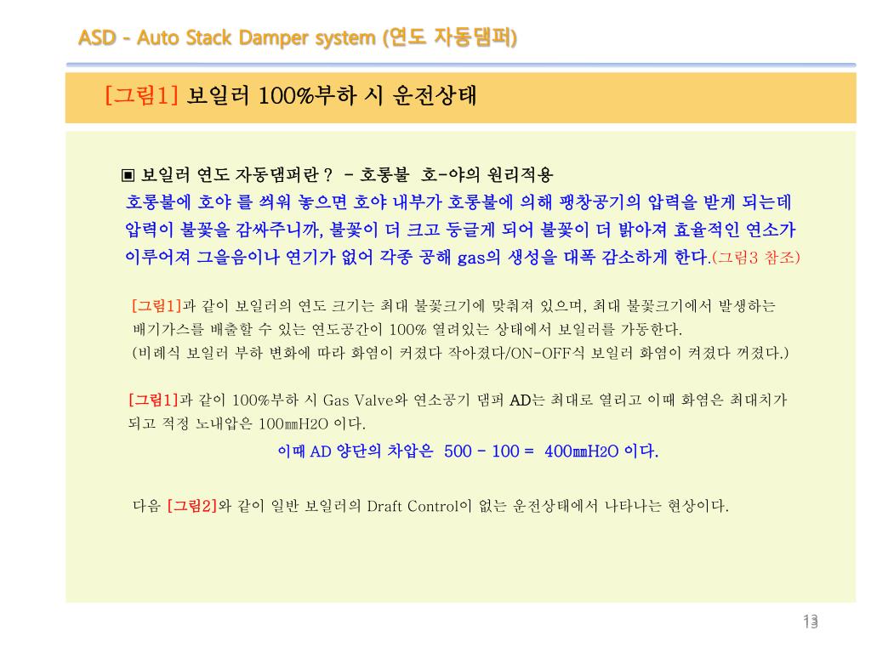The height and width of the screenshot is (653, 871).
Task: Click the line starting '[그림1]과 같이 보일러의 연도 크기는'
Action: coord(453,306)
